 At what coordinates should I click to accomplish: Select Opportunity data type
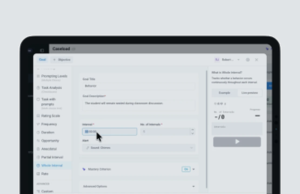pyautogui.click(x=52, y=141)
